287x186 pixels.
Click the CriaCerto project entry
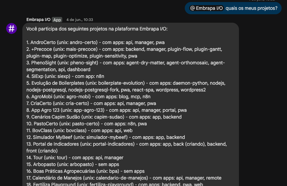click(91, 104)
